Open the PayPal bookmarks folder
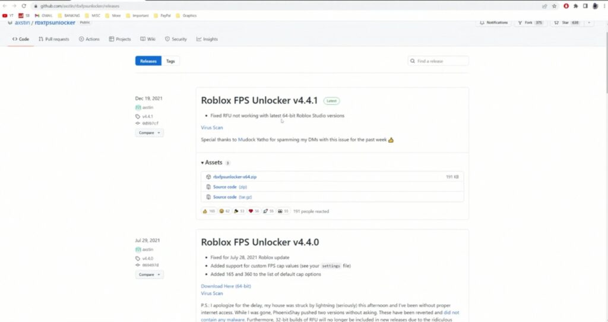The width and height of the screenshot is (608, 322). [162, 16]
